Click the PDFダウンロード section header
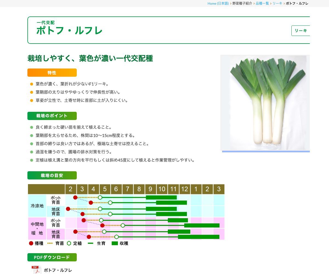Screen dimensions: 329x274 click(52, 257)
